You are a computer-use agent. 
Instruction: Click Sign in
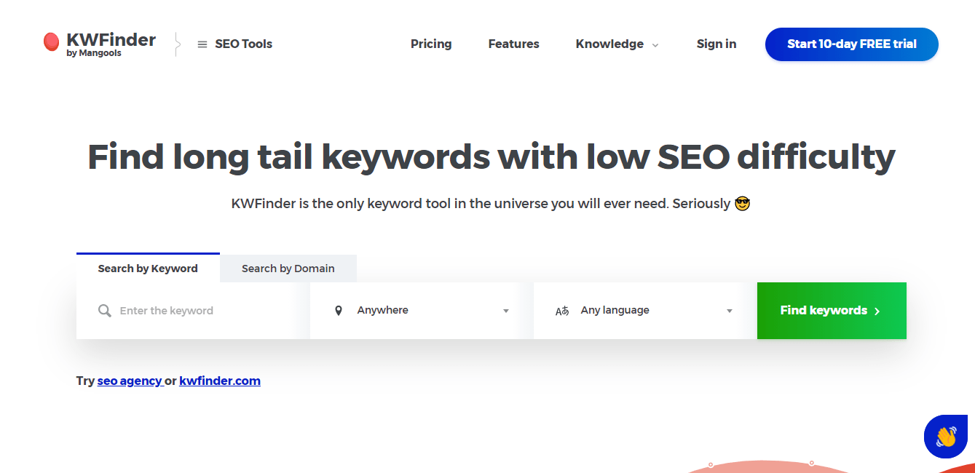(x=716, y=44)
